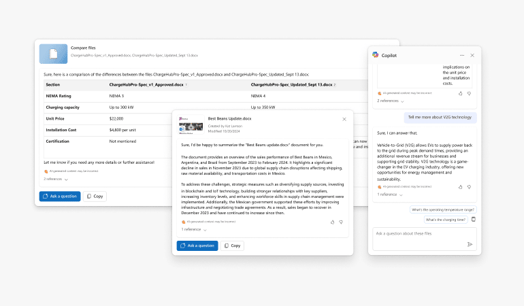The width and height of the screenshot is (524, 306).
Task: Click the Unit Price row label
Action: [55, 118]
